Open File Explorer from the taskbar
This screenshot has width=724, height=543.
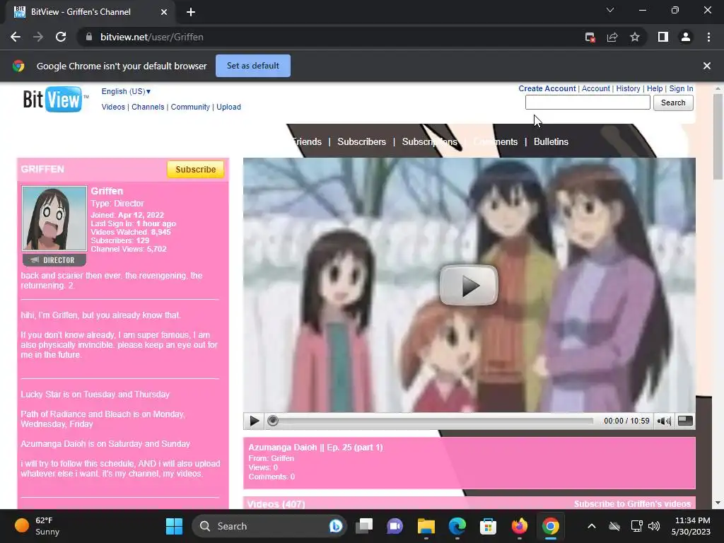click(x=426, y=526)
